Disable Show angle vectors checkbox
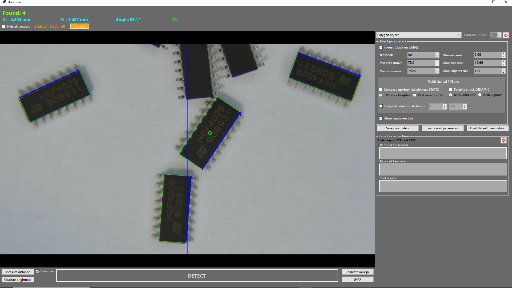This screenshot has height=288, width=512. pos(381,118)
